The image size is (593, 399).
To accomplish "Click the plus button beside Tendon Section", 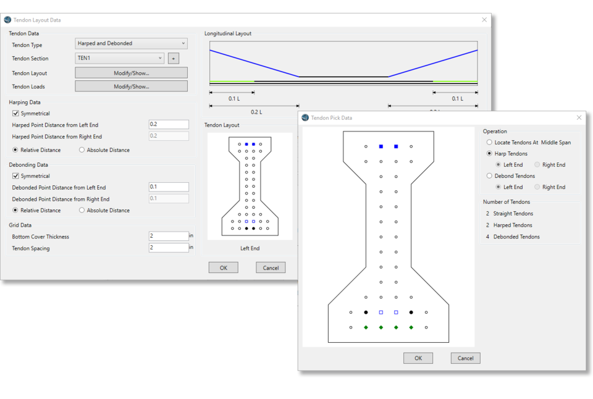I will coord(174,59).
